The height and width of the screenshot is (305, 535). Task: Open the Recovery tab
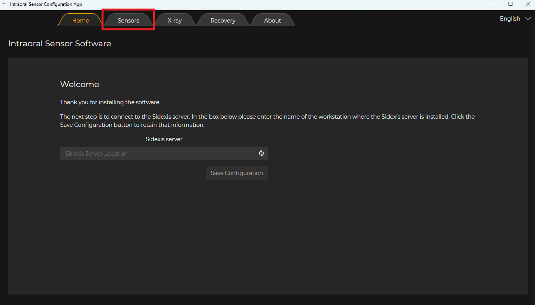click(x=223, y=20)
